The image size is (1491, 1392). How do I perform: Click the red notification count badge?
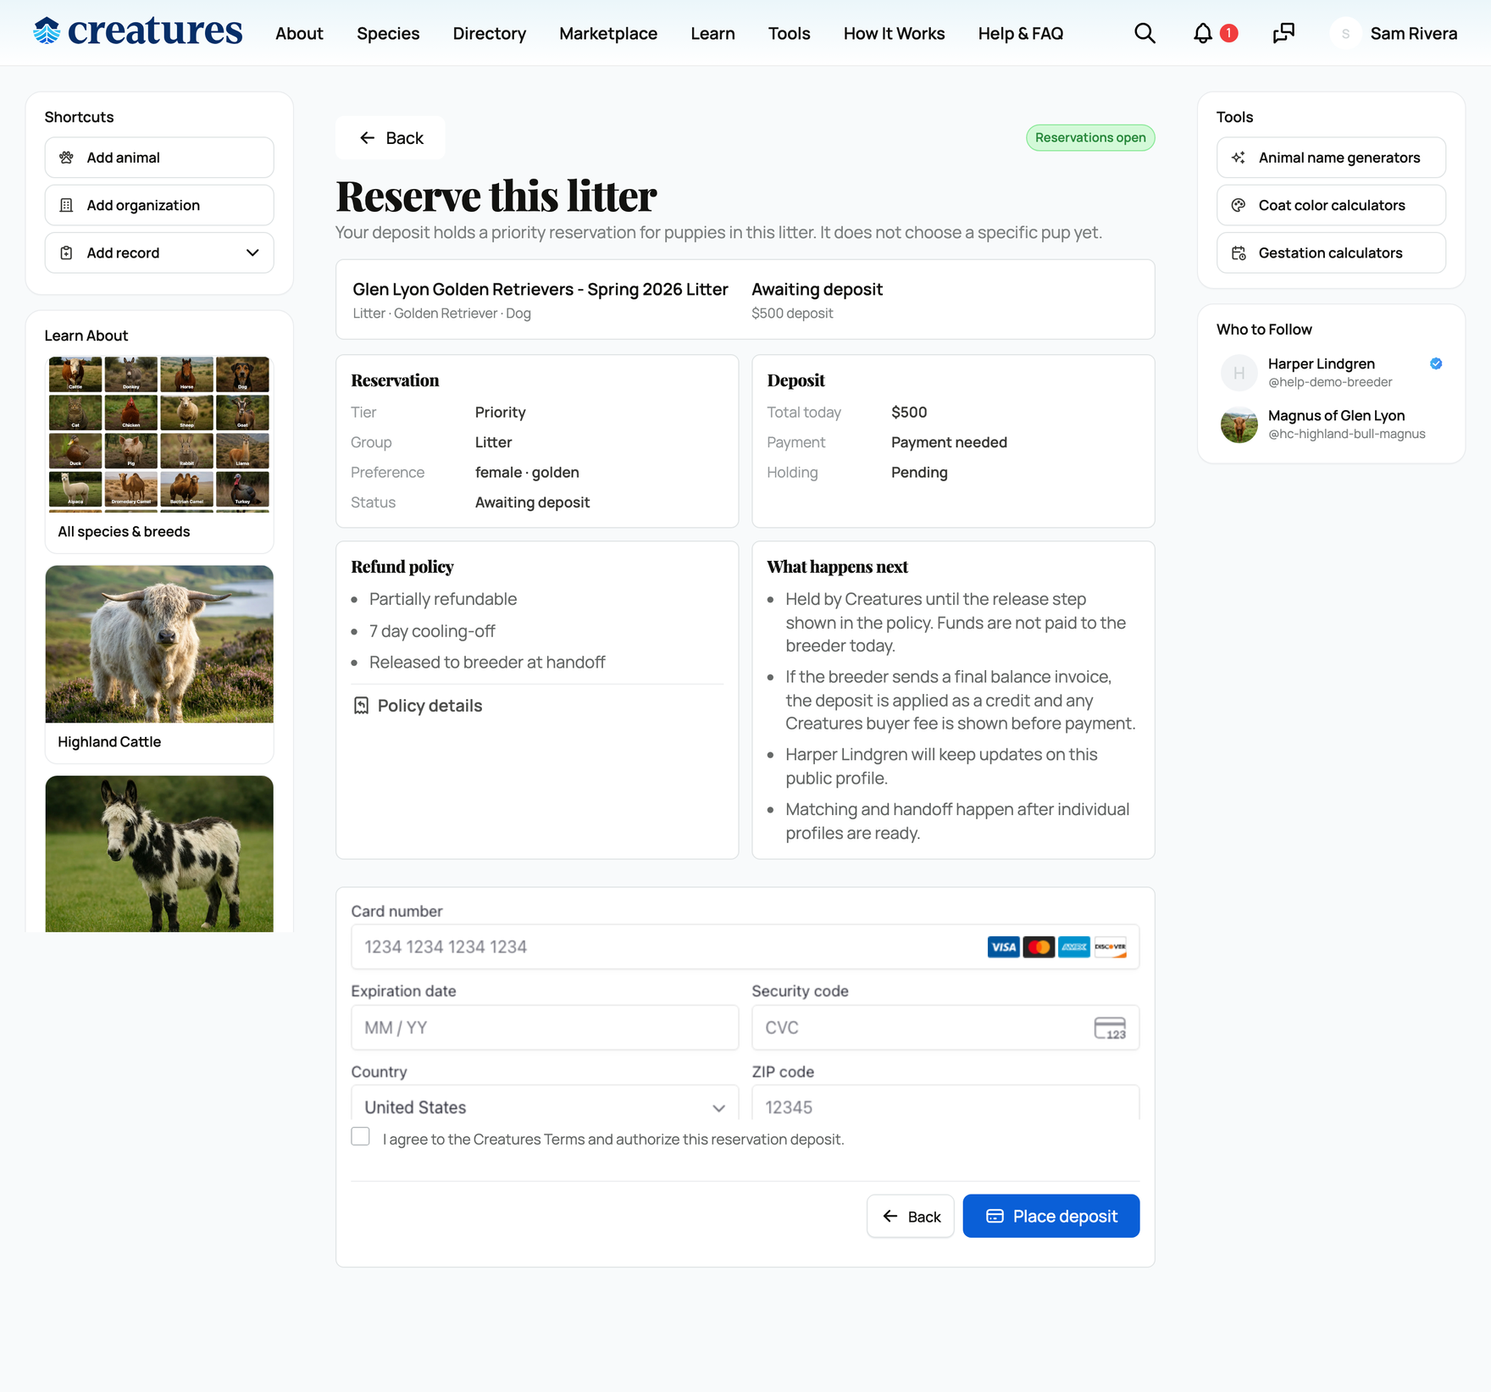pos(1228,33)
